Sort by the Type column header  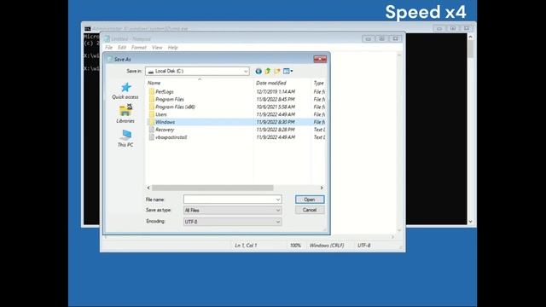point(318,83)
